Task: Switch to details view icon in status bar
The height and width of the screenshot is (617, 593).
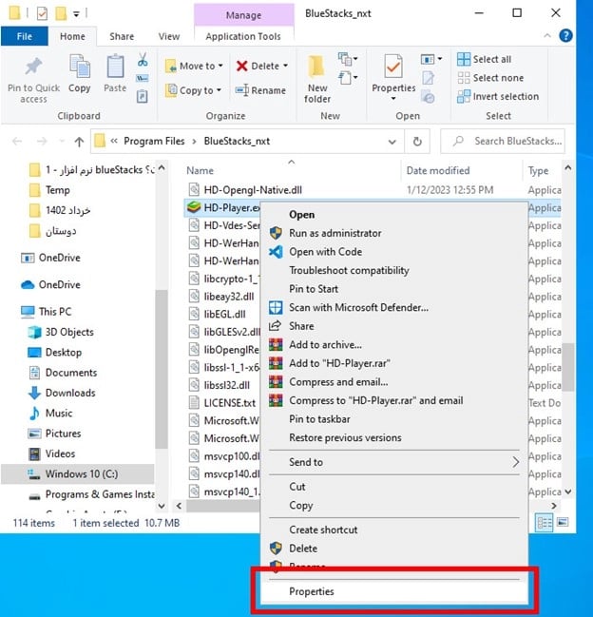Action: [545, 523]
